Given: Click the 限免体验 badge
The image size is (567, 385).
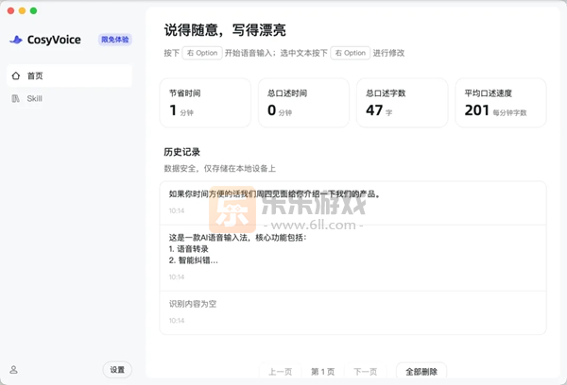Looking at the screenshot, I should click(115, 40).
